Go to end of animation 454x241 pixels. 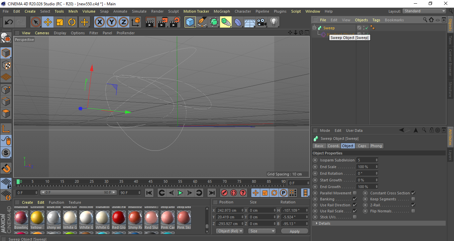(x=211, y=193)
